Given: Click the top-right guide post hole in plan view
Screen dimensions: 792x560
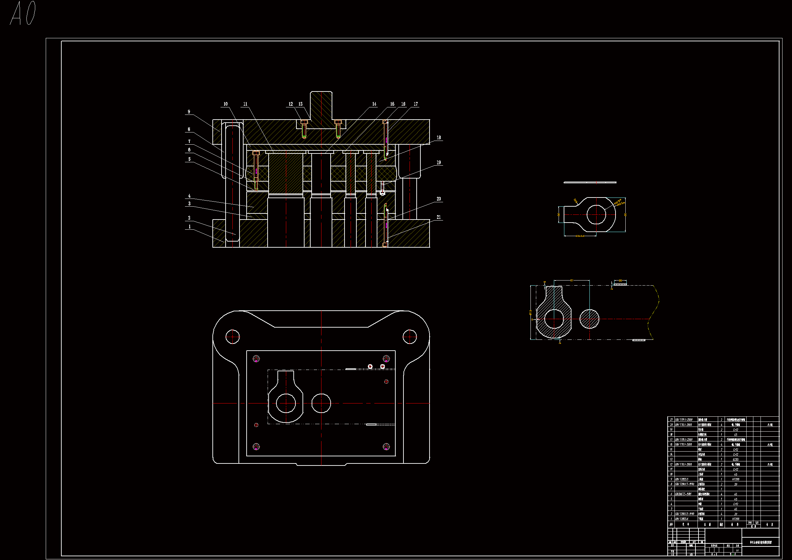Looking at the screenshot, I should (410, 337).
